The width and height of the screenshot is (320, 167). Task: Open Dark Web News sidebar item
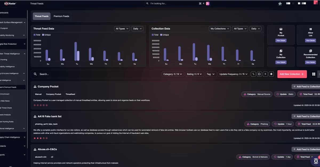coord(5,101)
